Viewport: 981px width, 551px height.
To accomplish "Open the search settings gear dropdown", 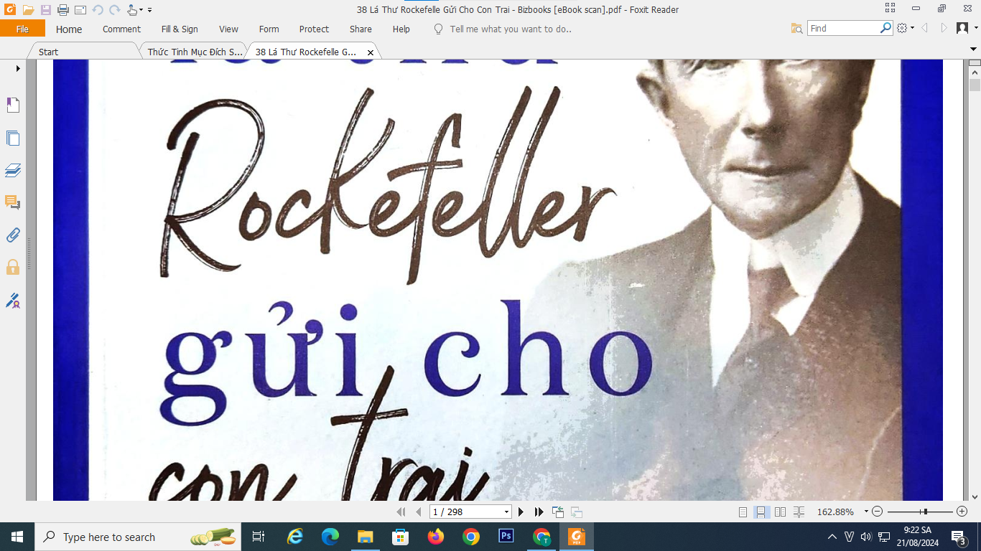I will point(906,28).
